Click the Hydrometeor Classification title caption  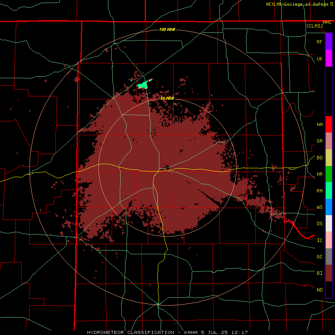click(x=167, y=332)
